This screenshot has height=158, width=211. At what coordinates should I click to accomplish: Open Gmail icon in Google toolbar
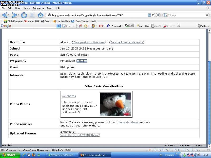(x=101, y=26)
